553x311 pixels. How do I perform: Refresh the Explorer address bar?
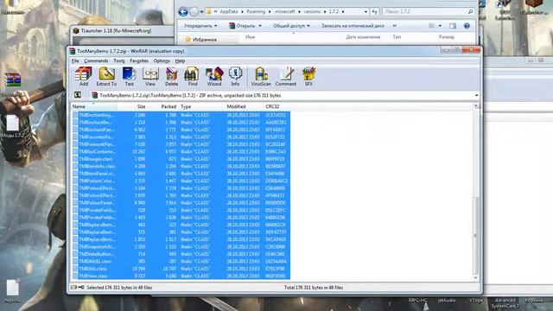click(x=374, y=11)
